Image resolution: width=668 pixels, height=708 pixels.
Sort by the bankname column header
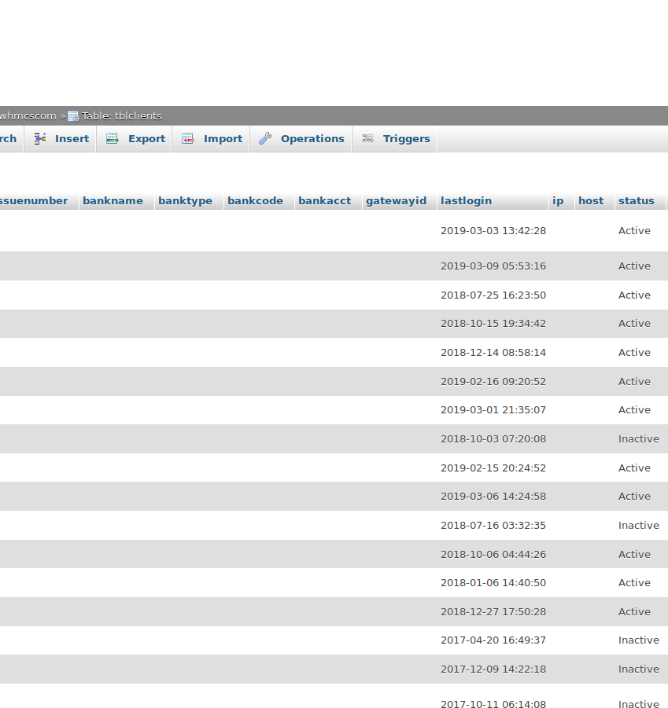point(113,201)
